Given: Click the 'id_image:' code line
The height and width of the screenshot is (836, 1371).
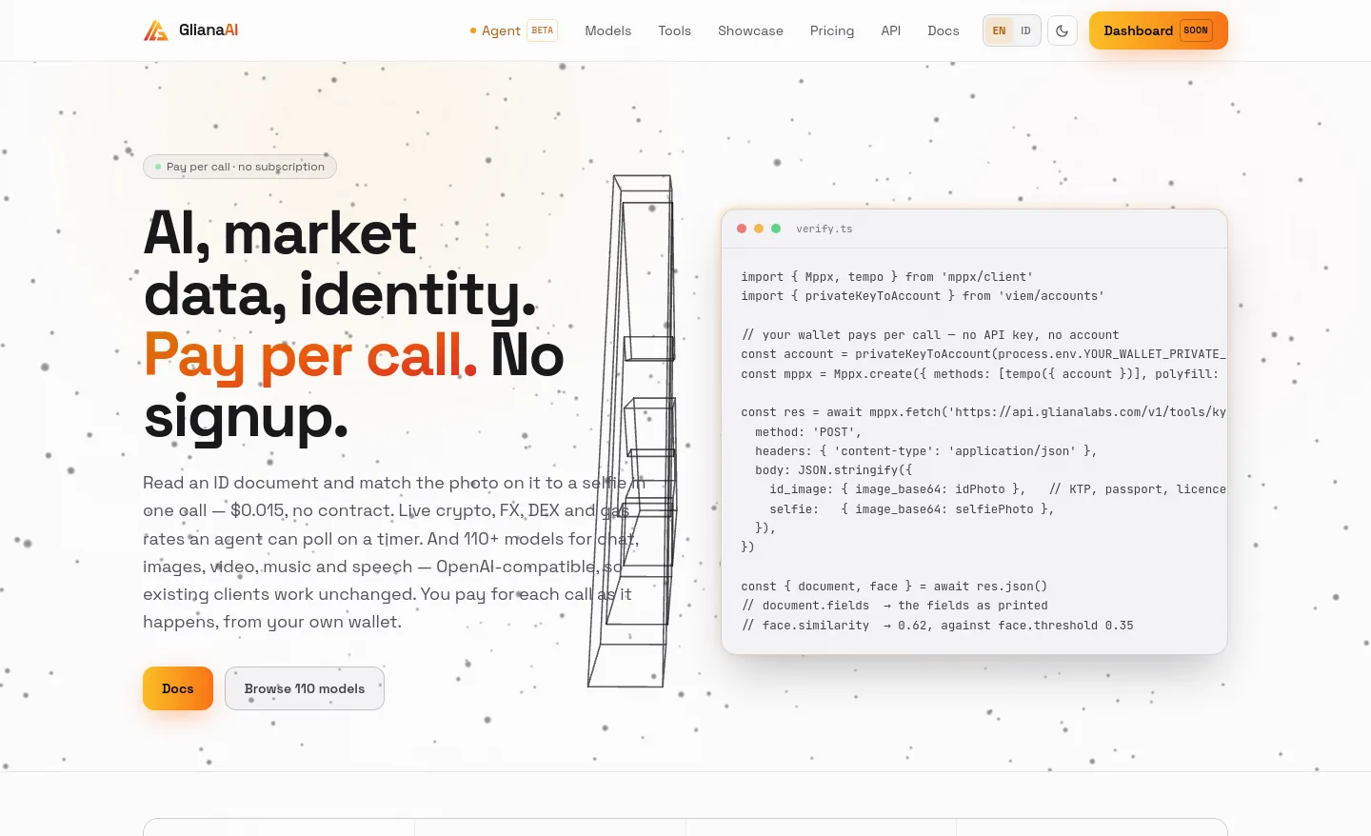Looking at the screenshot, I should click(x=998, y=489).
